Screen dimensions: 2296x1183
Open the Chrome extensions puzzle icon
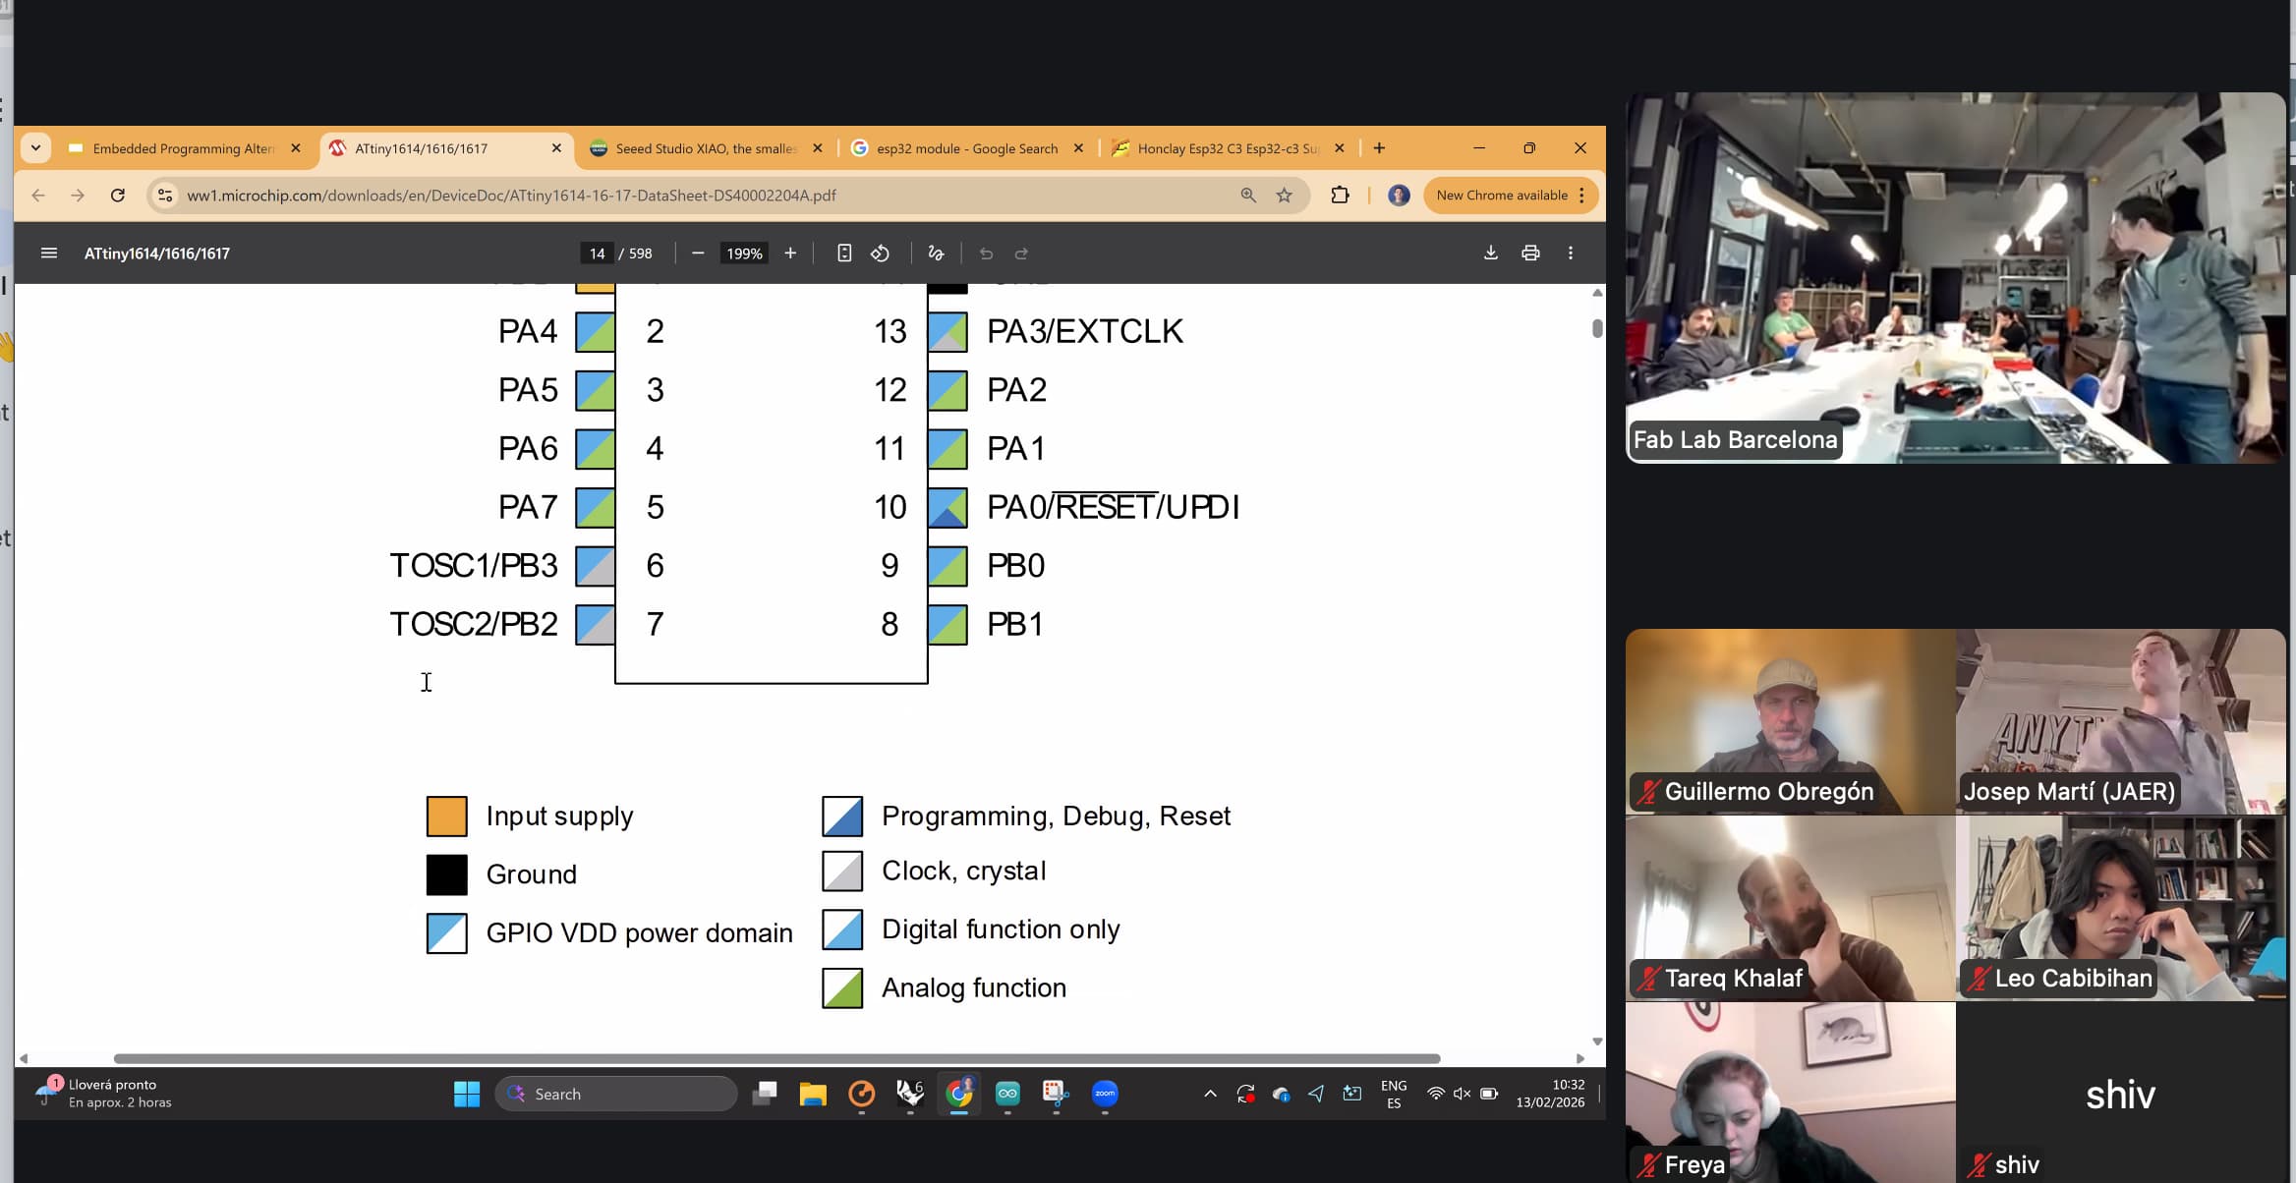click(1340, 196)
